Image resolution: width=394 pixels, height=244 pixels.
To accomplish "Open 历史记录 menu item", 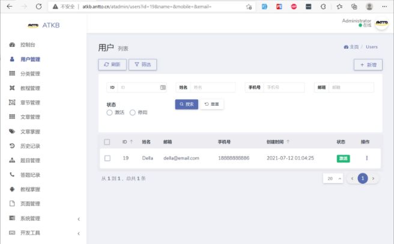I will pos(30,146).
